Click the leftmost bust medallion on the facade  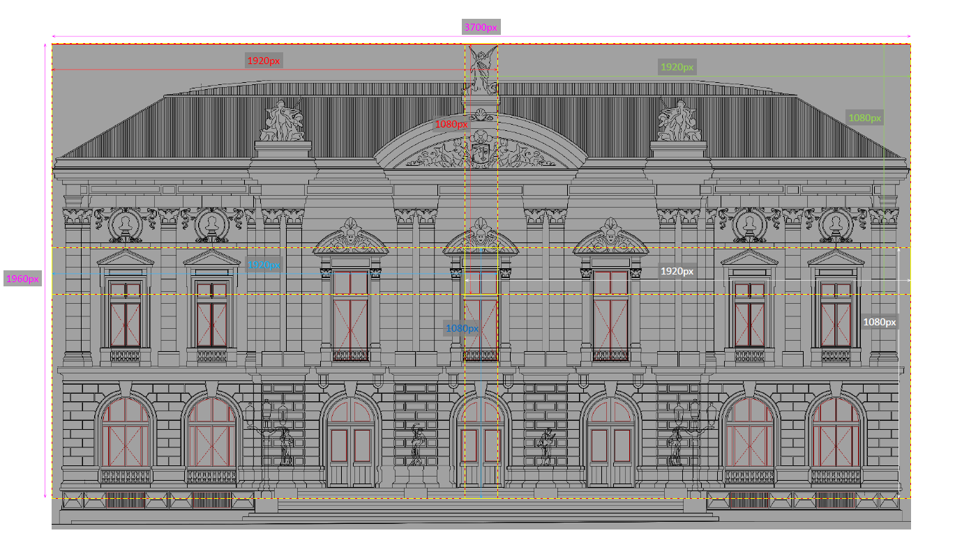(x=126, y=224)
